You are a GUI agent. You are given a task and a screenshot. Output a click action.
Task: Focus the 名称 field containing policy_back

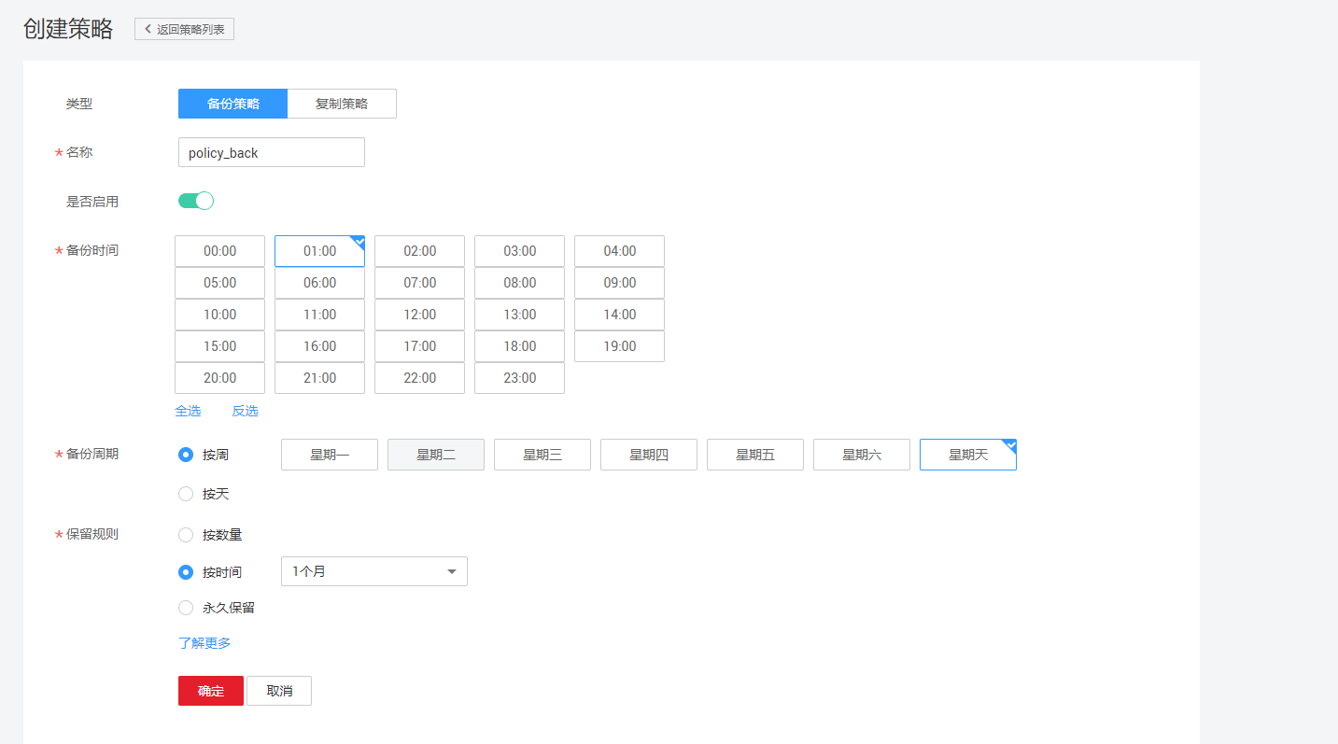(x=272, y=152)
